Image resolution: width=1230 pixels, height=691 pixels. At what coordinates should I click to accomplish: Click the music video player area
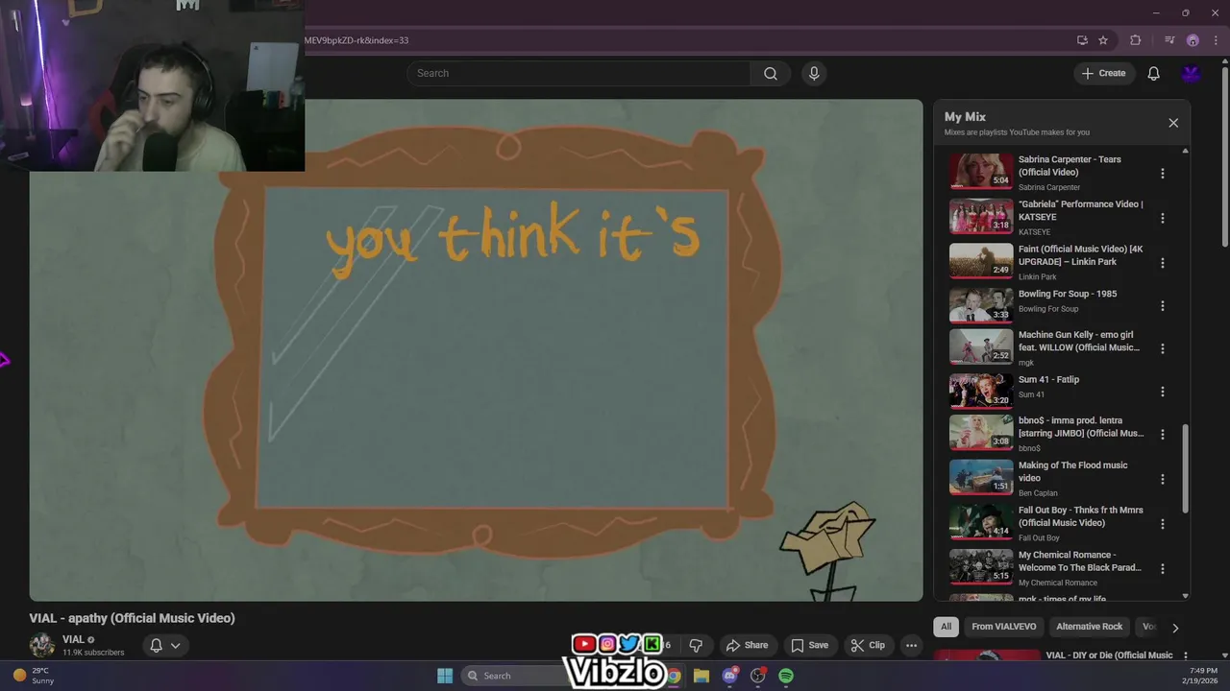point(476,350)
